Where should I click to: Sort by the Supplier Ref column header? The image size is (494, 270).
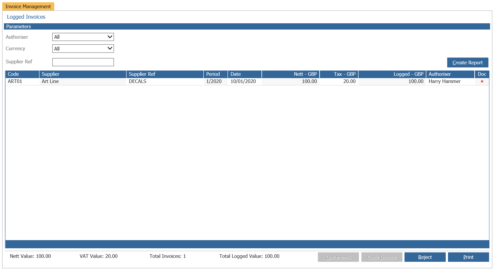click(x=165, y=74)
